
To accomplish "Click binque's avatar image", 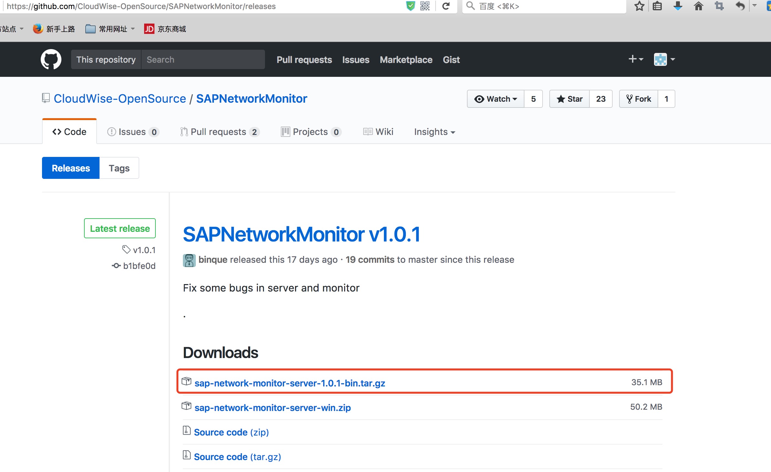I will 189,260.
